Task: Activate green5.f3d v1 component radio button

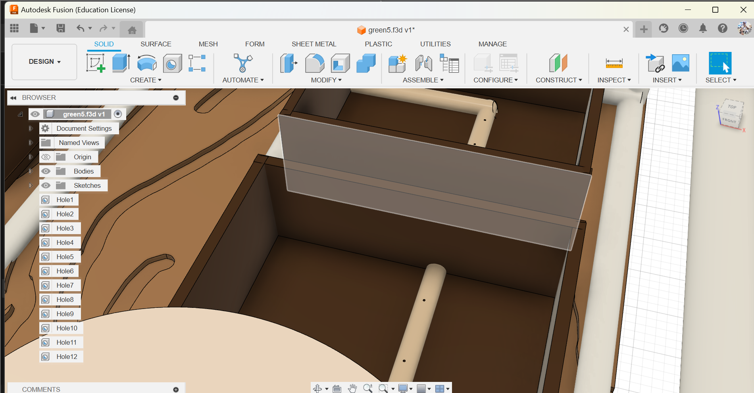Action: (118, 114)
